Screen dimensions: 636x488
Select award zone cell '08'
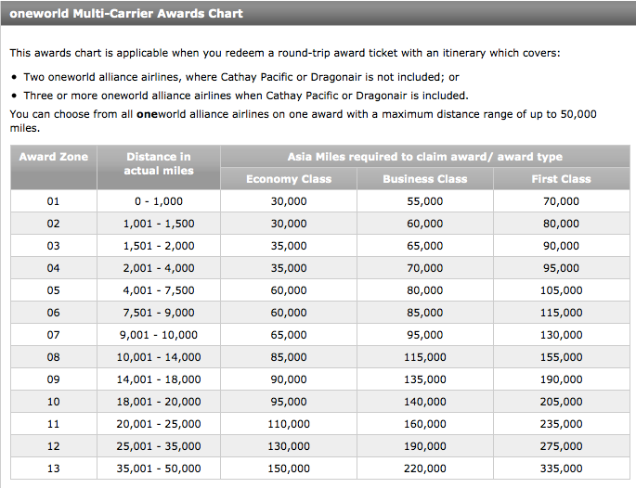[53, 357]
